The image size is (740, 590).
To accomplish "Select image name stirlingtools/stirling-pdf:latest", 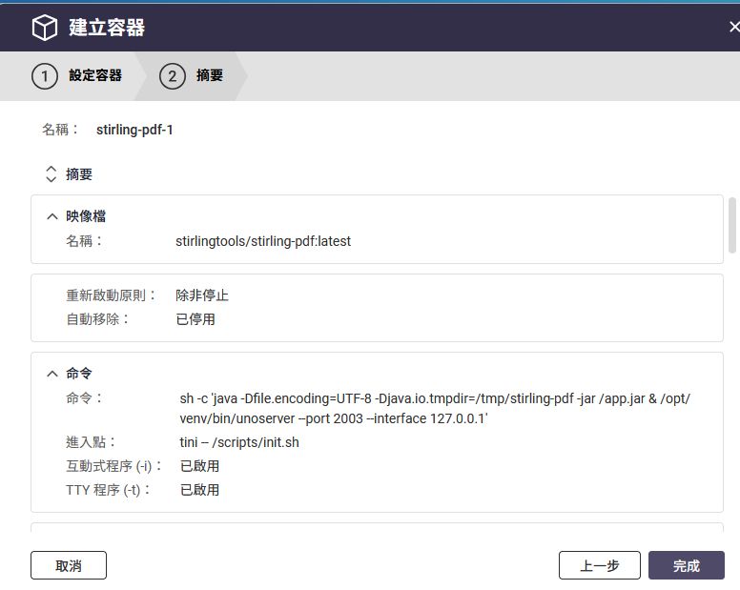I will pyautogui.click(x=263, y=241).
